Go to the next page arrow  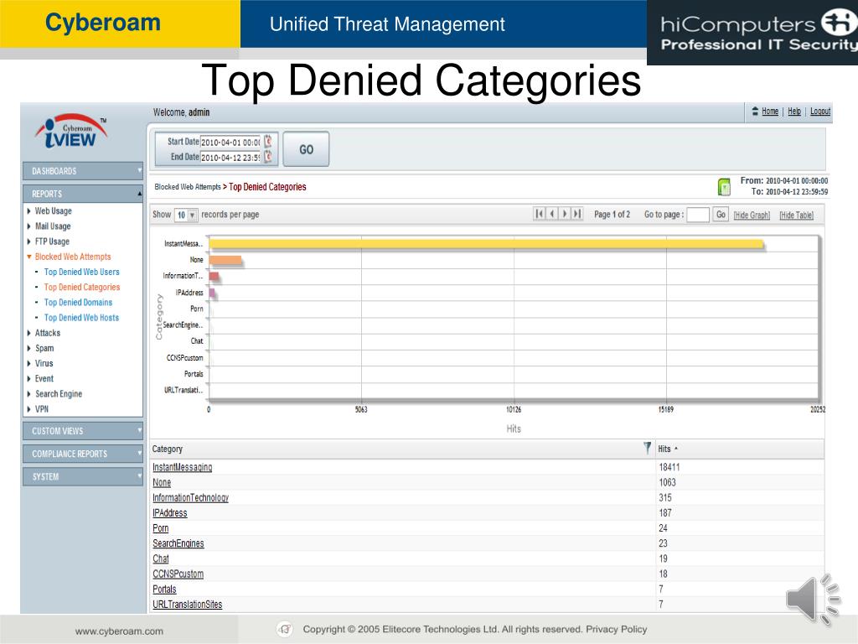565,214
